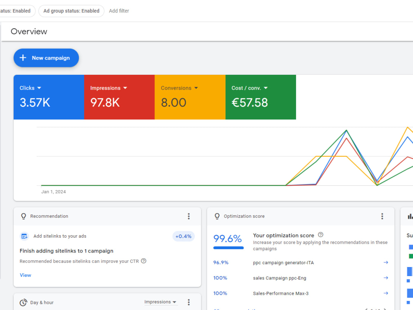Click the New campaign button
Image resolution: width=413 pixels, height=310 pixels.
pyautogui.click(x=46, y=58)
